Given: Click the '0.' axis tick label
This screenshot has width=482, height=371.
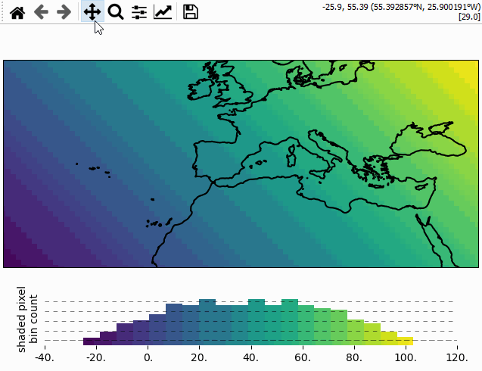Looking at the screenshot, I should 148,358.
